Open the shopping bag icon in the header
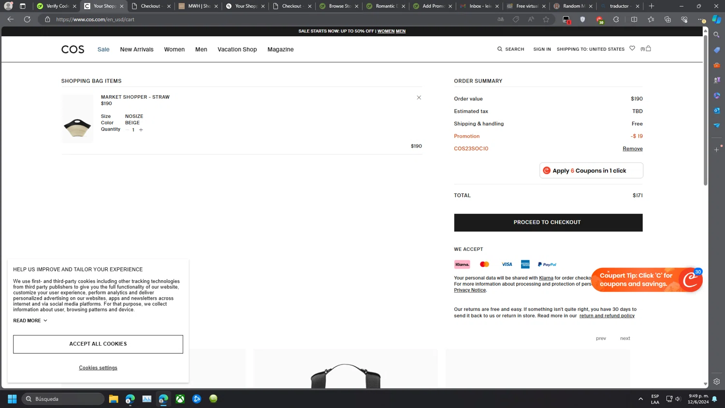Image resolution: width=725 pixels, height=408 pixels. click(x=648, y=48)
